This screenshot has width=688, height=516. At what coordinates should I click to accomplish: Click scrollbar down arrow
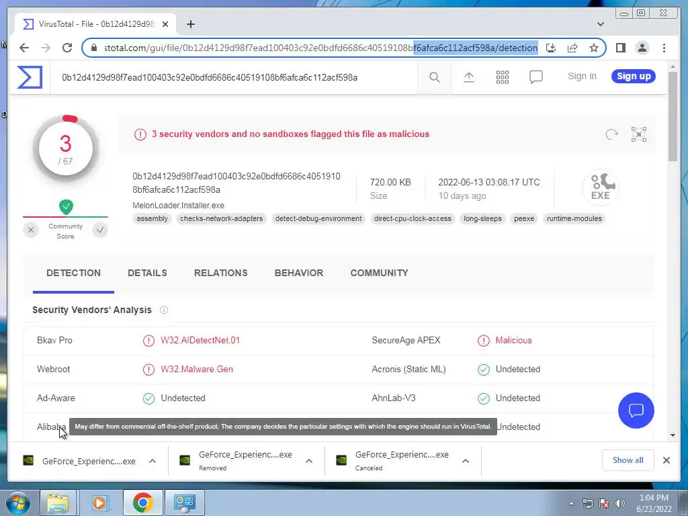(673, 435)
